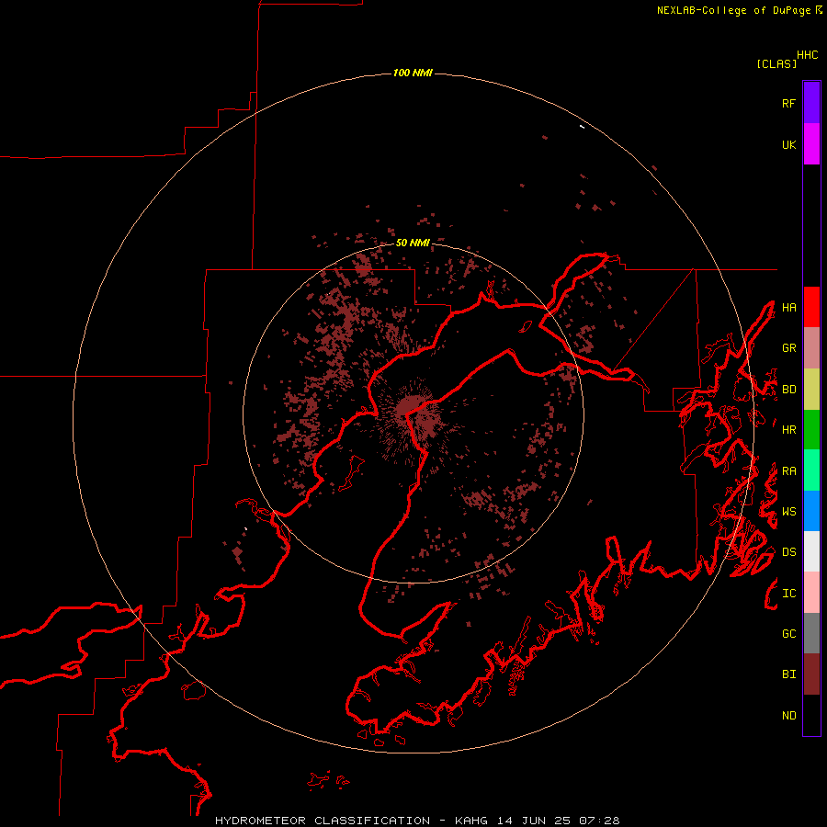The height and width of the screenshot is (827, 827).
Task: Select the GR legend color block
Action: click(x=811, y=348)
